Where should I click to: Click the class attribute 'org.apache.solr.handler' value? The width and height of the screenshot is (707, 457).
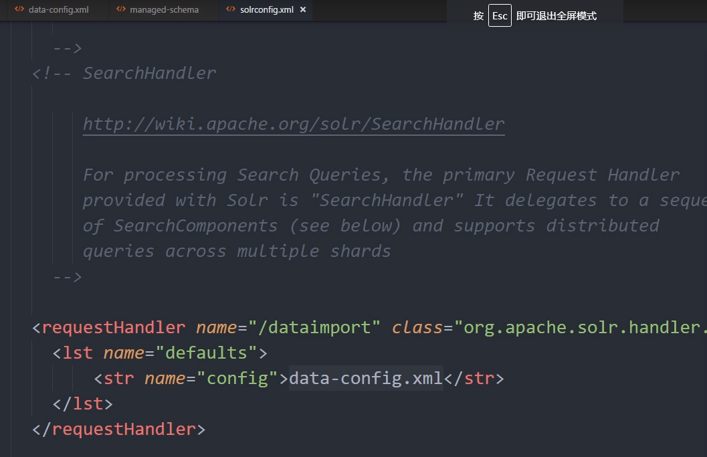pos(581,327)
